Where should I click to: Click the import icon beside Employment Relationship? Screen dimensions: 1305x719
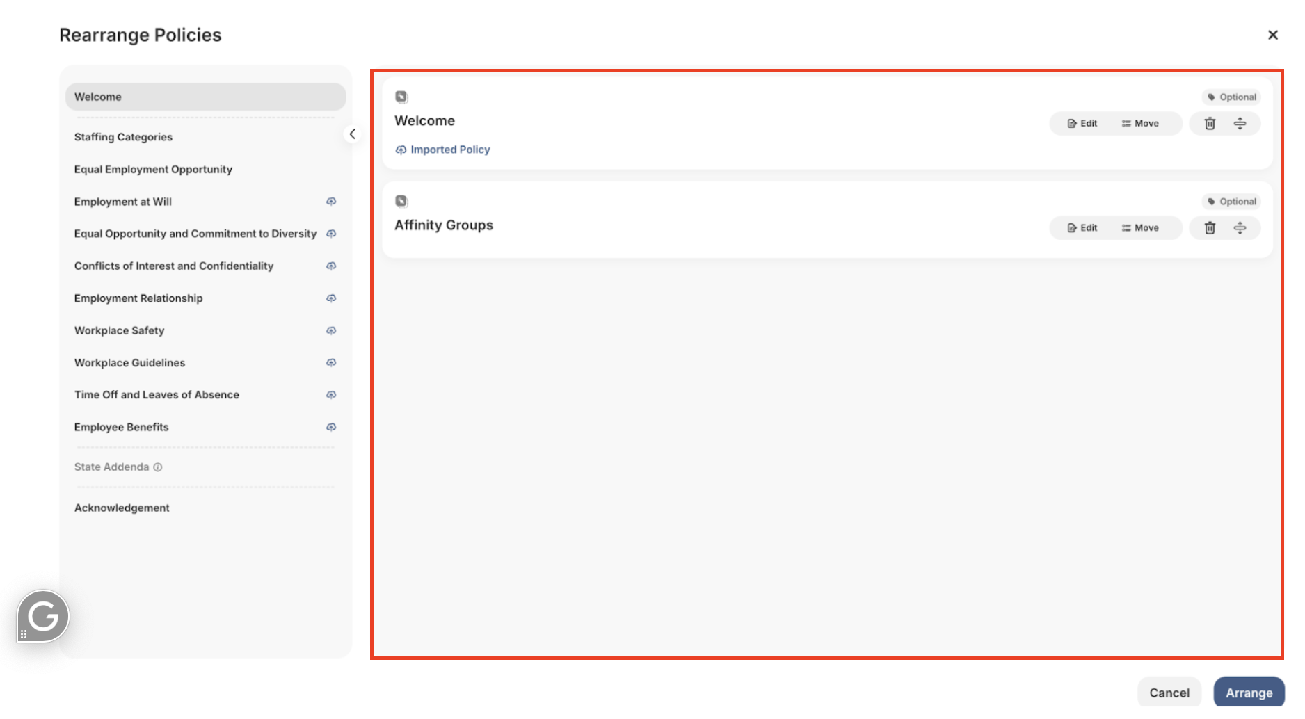coord(331,298)
